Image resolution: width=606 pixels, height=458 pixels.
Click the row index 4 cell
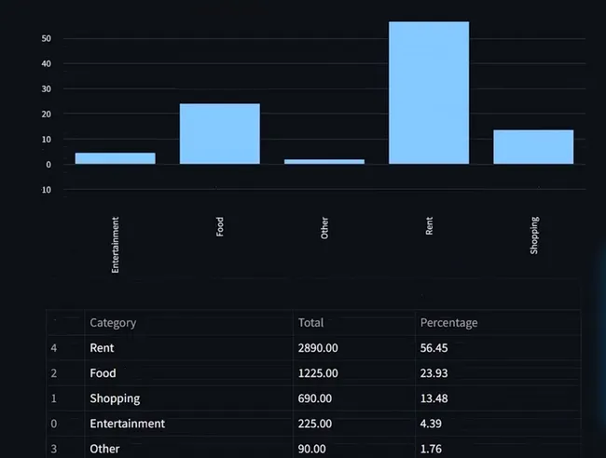coord(53,348)
